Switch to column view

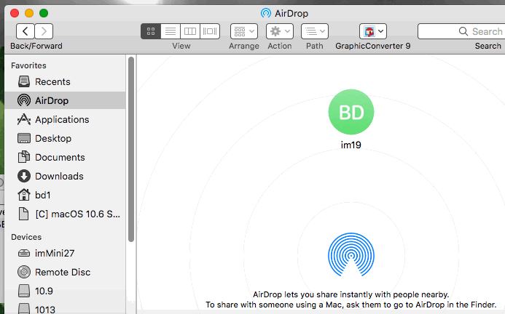190,31
